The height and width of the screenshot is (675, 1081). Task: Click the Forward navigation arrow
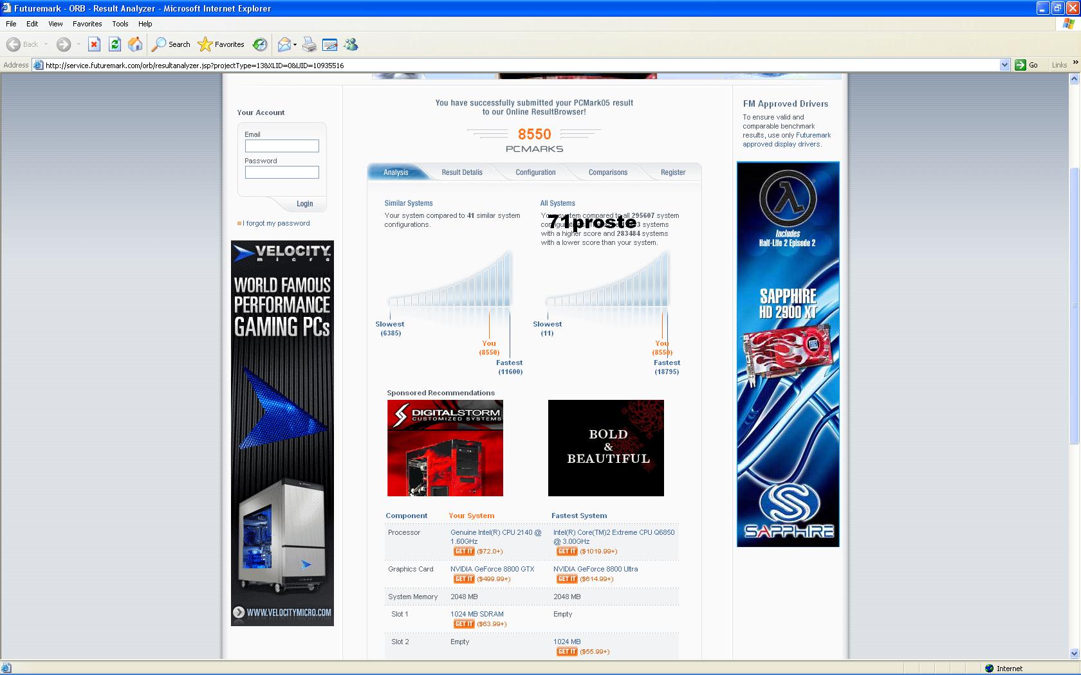click(64, 44)
